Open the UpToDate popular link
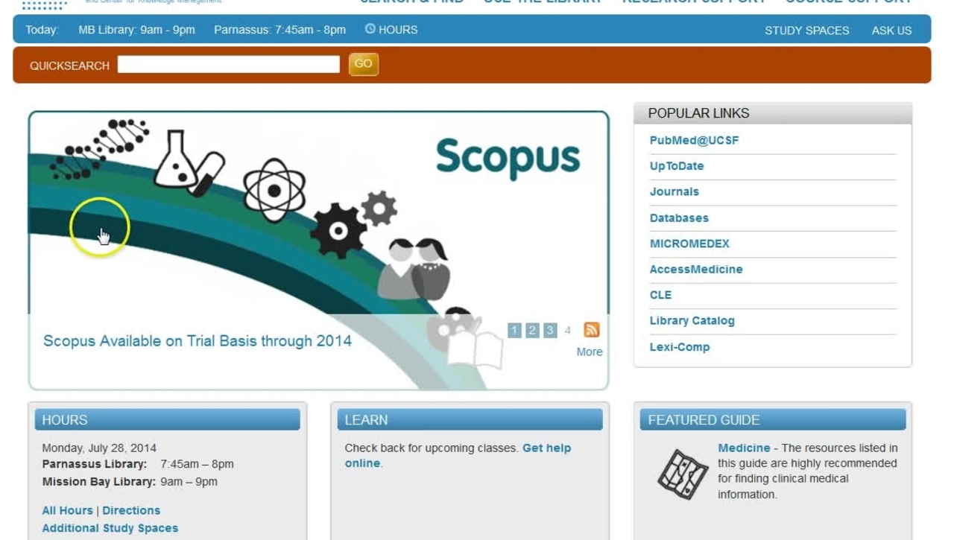Screen dimensions: 954x540 [677, 166]
